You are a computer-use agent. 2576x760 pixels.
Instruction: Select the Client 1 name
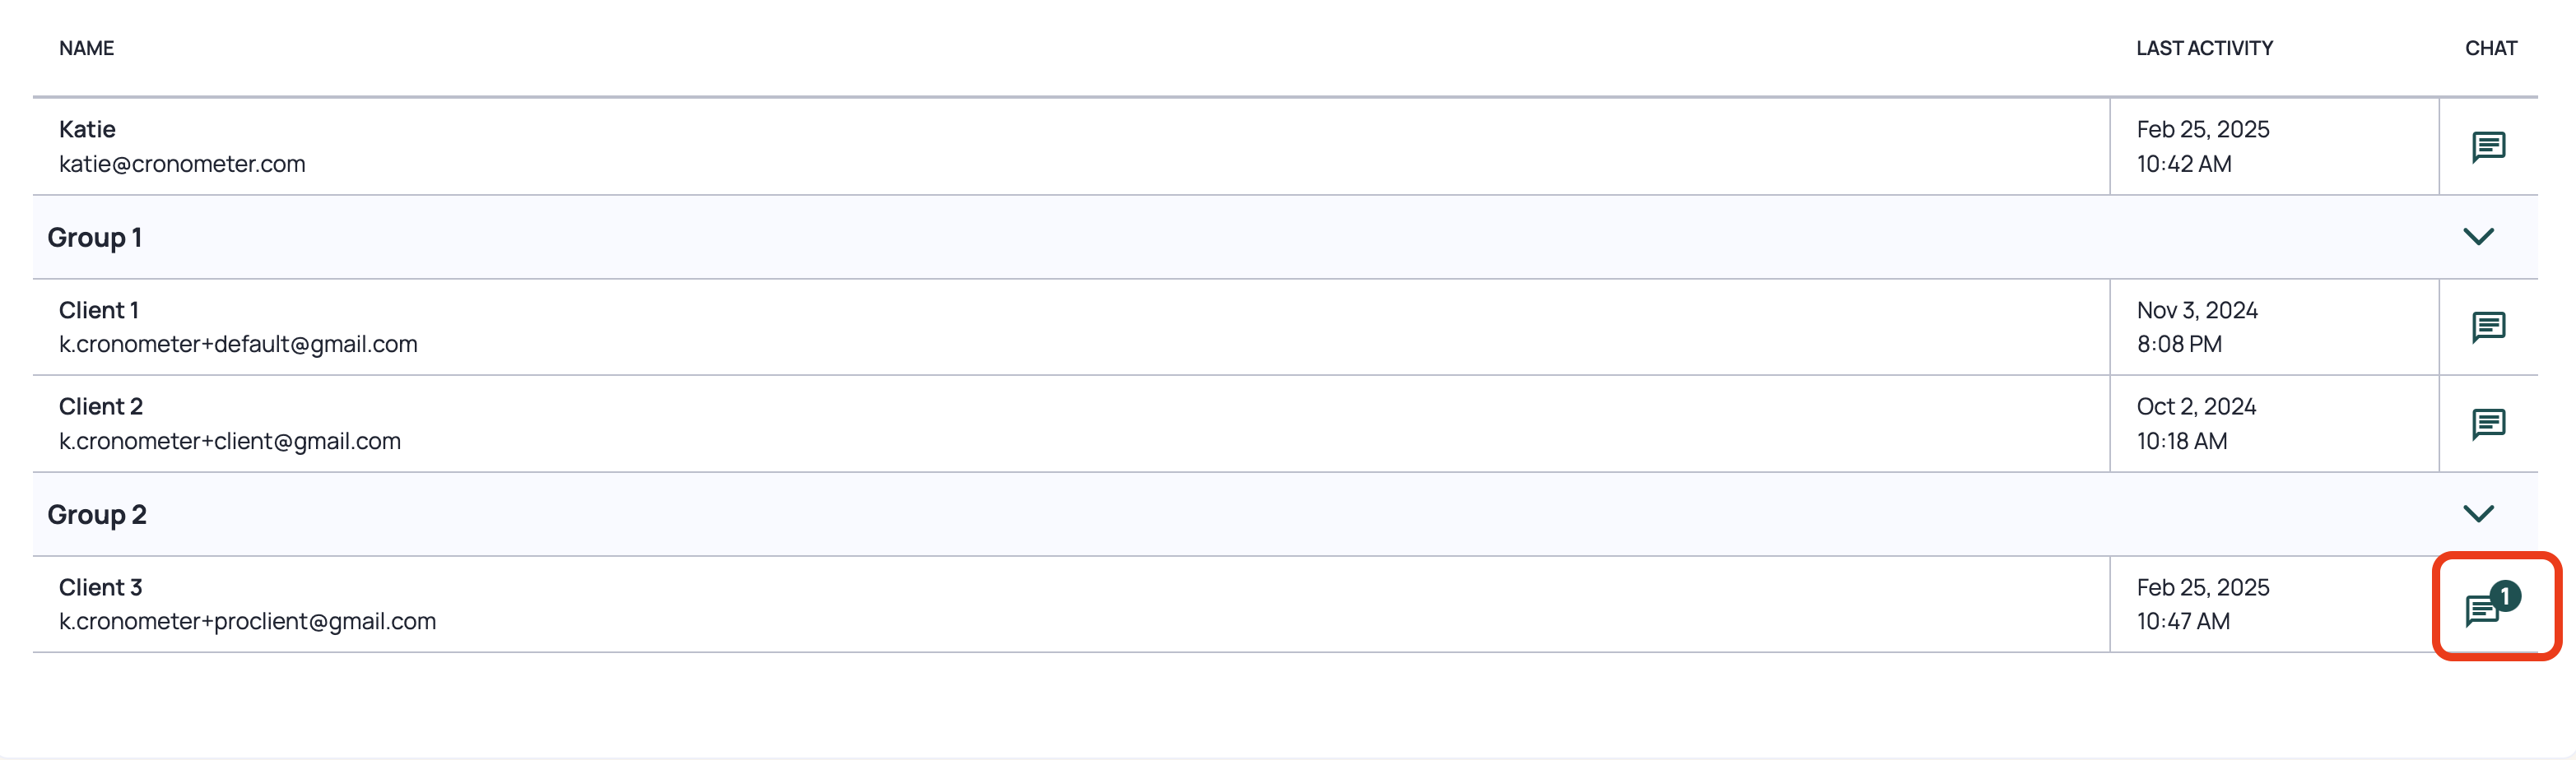tap(99, 310)
